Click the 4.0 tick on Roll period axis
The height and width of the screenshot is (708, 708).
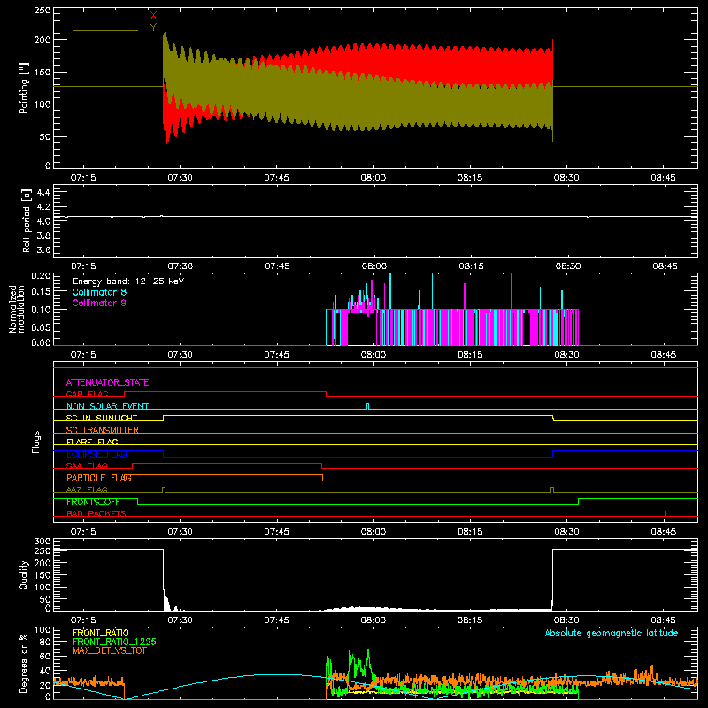coord(43,221)
